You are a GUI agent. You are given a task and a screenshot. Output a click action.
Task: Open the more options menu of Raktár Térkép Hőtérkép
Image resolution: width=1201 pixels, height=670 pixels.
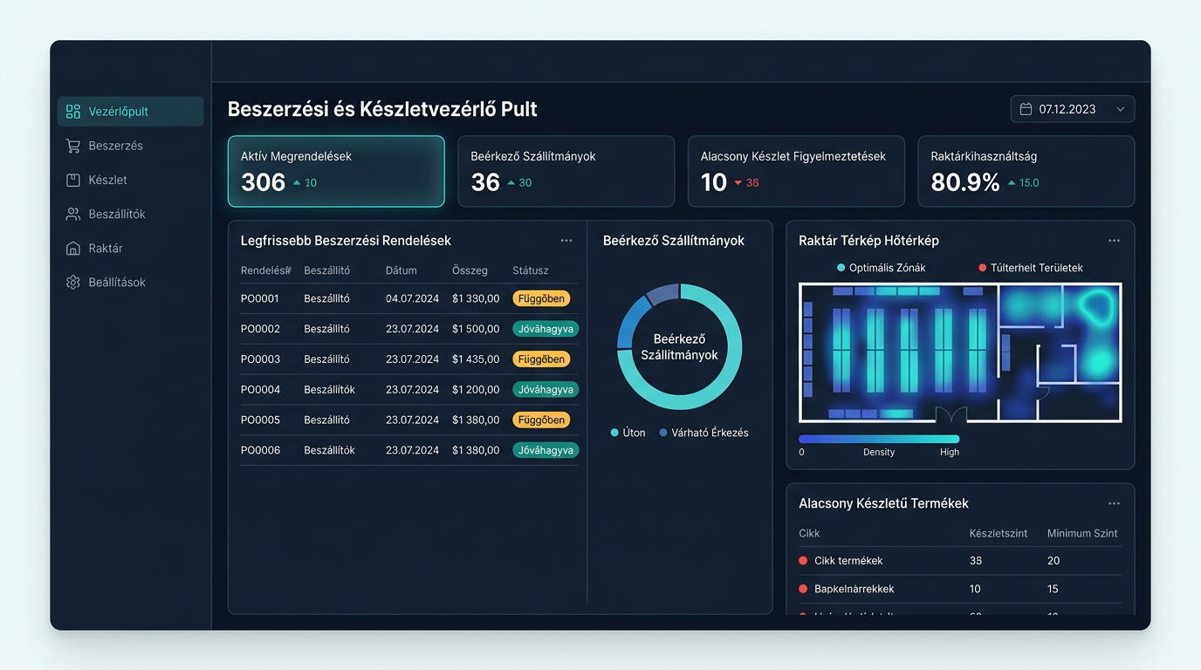pos(1114,241)
